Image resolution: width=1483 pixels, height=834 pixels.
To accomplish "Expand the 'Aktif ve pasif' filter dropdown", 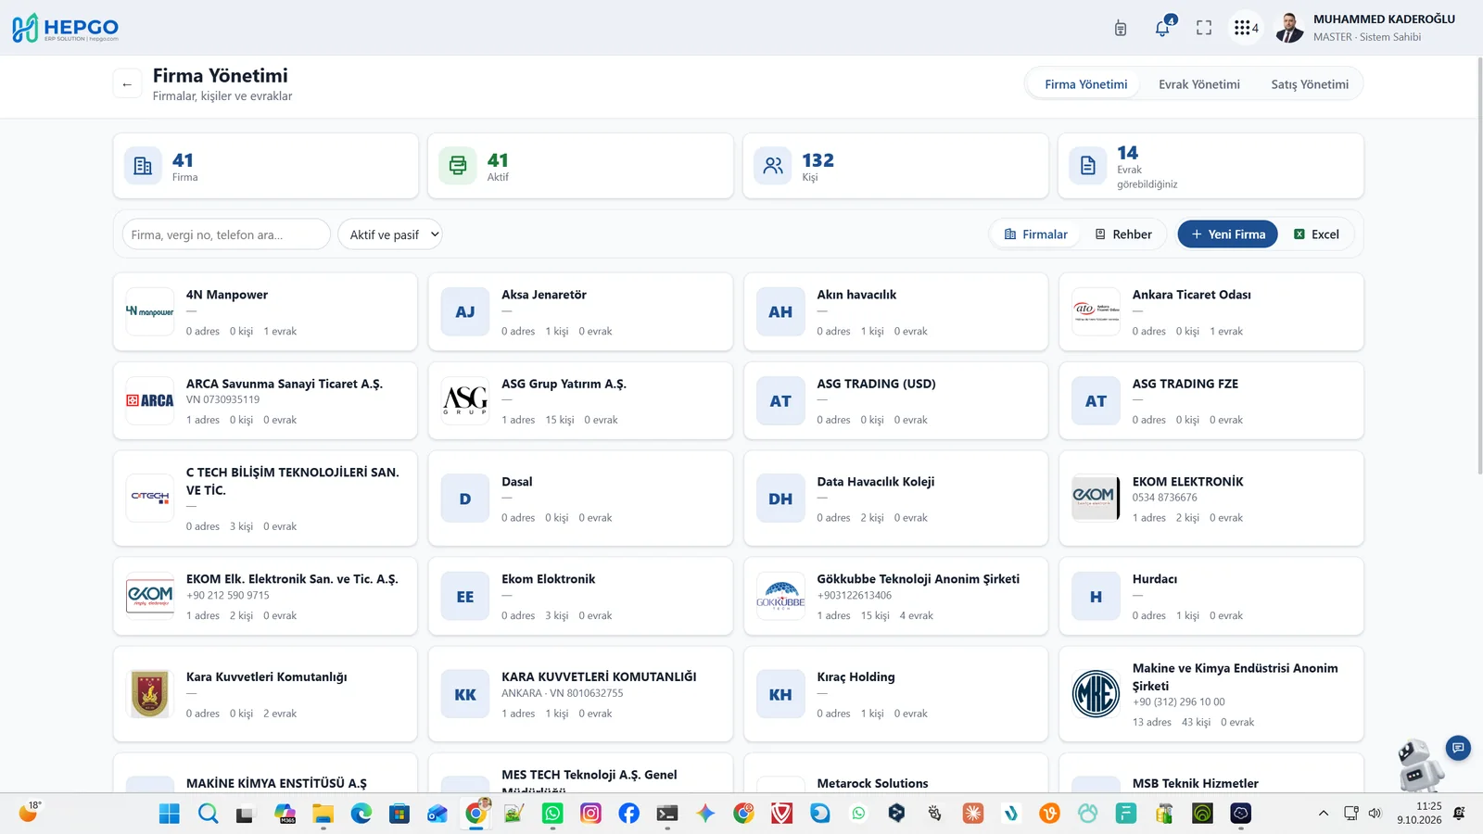I will 390,234.
